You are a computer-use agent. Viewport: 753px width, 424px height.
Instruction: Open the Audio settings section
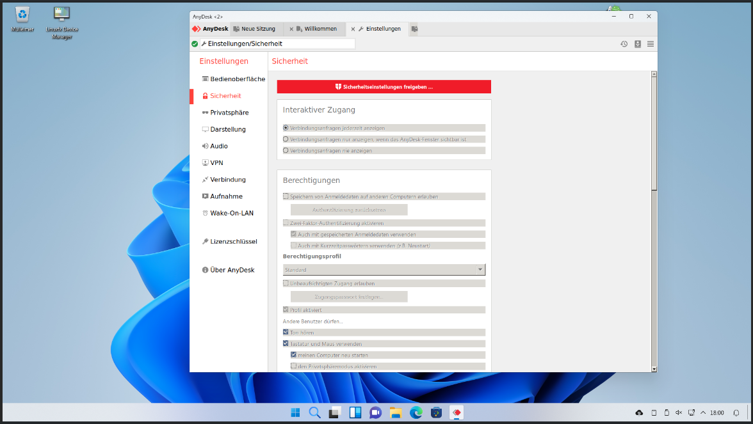(215, 146)
